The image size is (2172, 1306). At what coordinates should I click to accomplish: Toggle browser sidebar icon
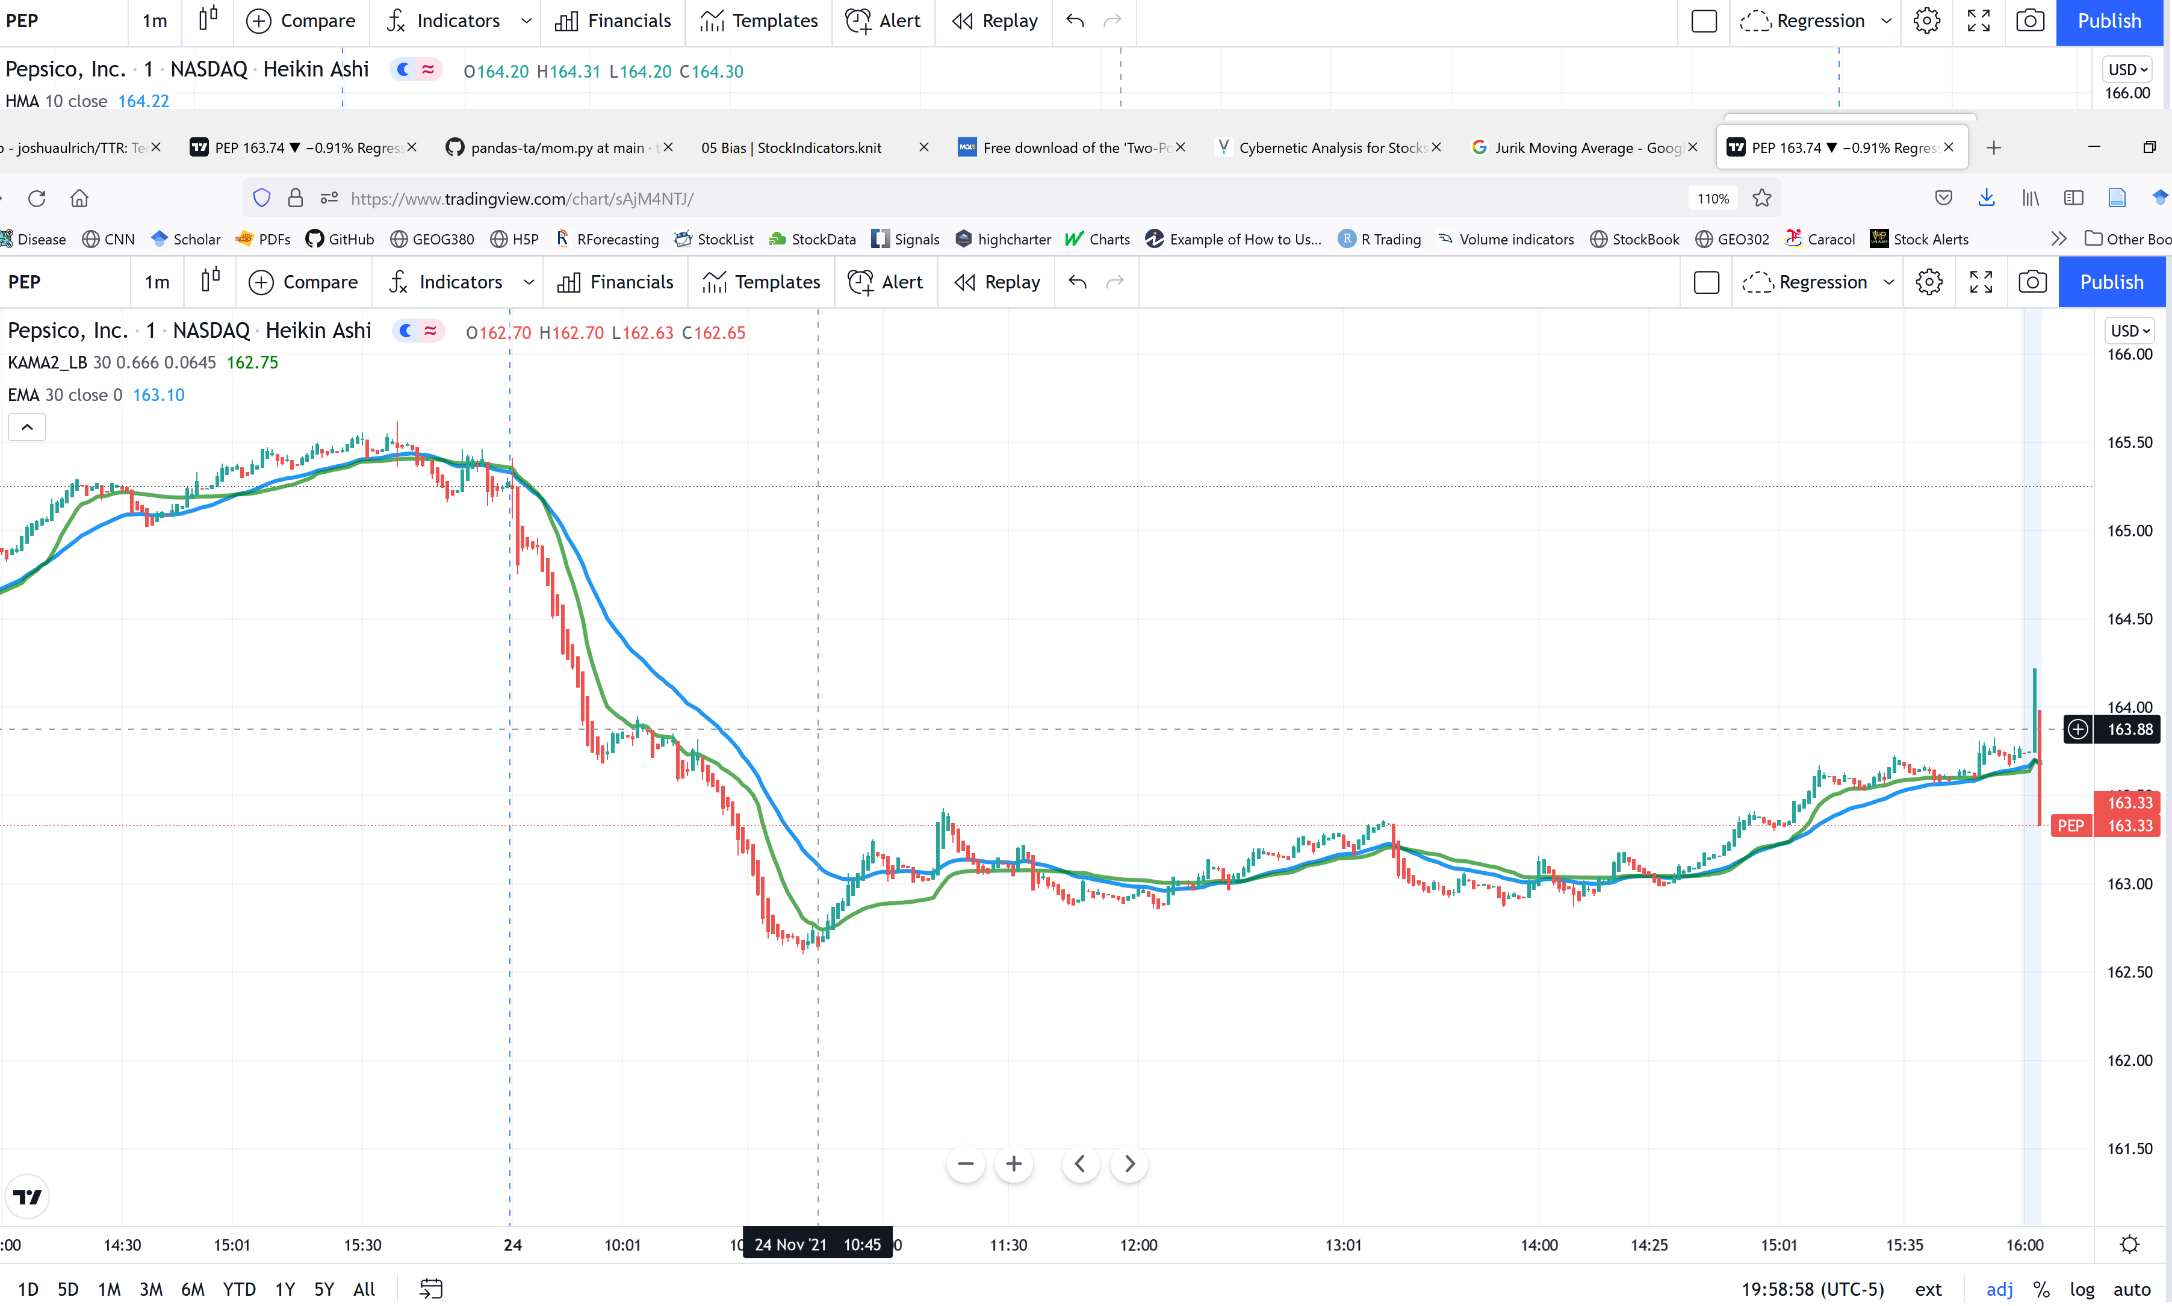tap(2073, 198)
